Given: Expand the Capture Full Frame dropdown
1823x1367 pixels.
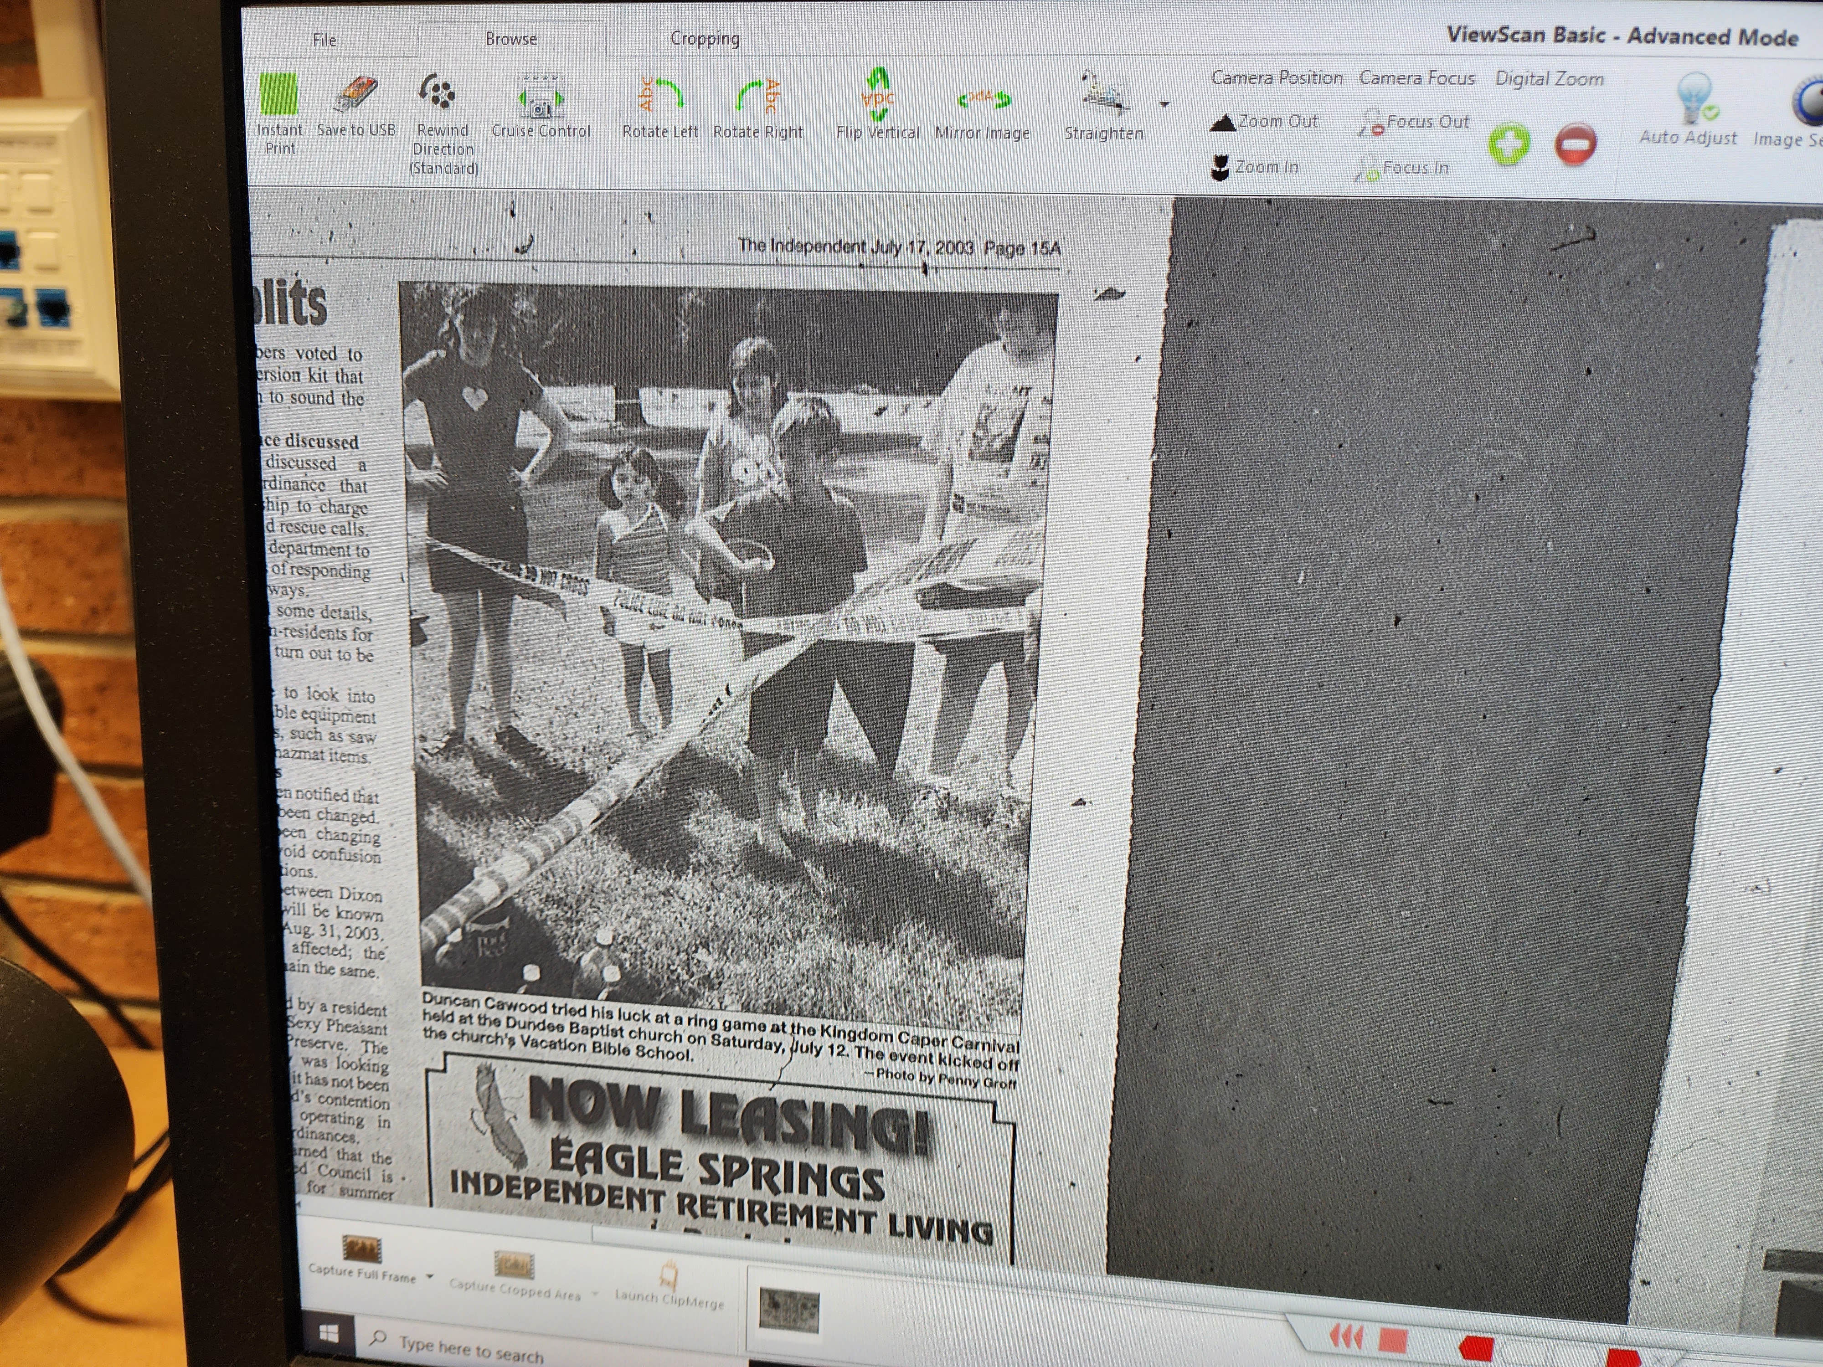Looking at the screenshot, I should (x=429, y=1276).
